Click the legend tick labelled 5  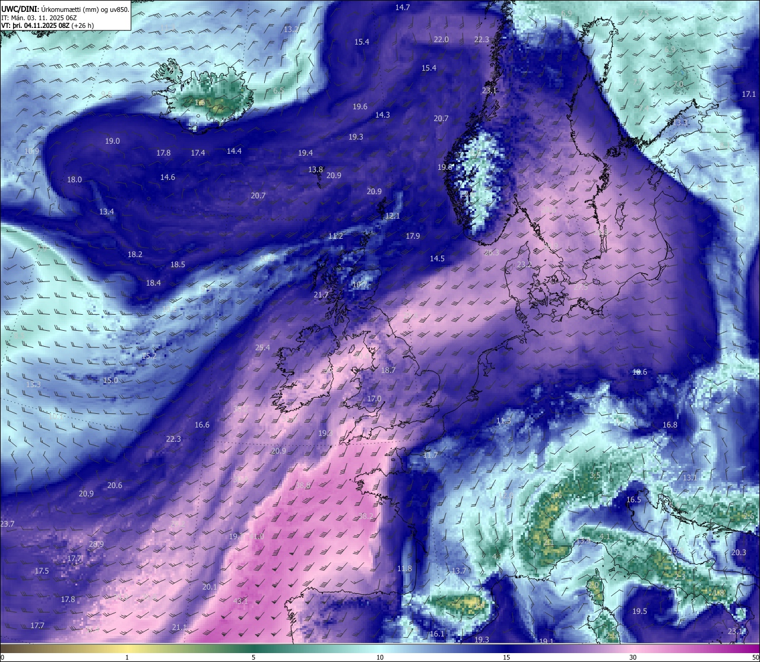254,657
